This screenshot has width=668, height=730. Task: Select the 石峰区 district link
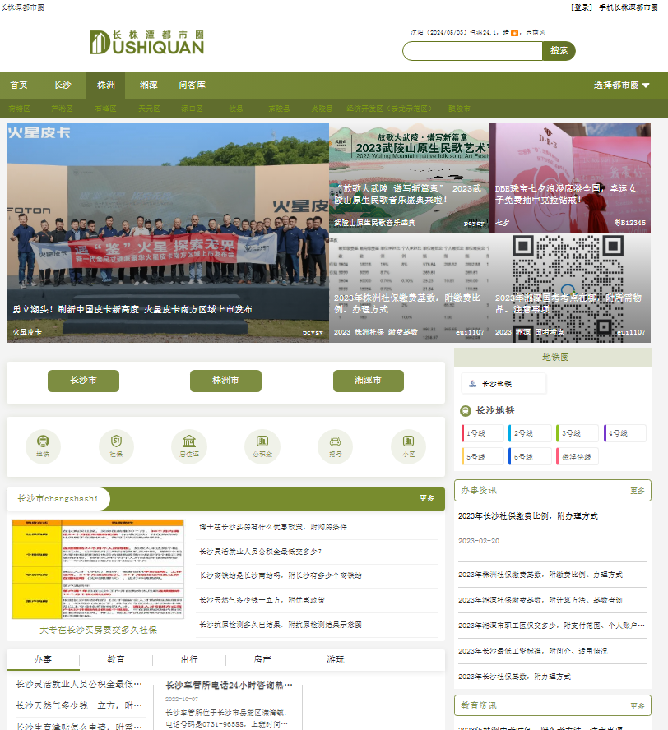(x=106, y=109)
